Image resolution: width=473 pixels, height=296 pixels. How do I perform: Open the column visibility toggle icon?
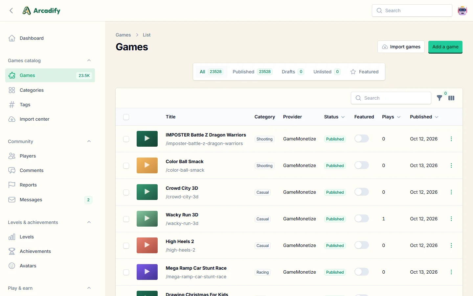tap(451, 98)
